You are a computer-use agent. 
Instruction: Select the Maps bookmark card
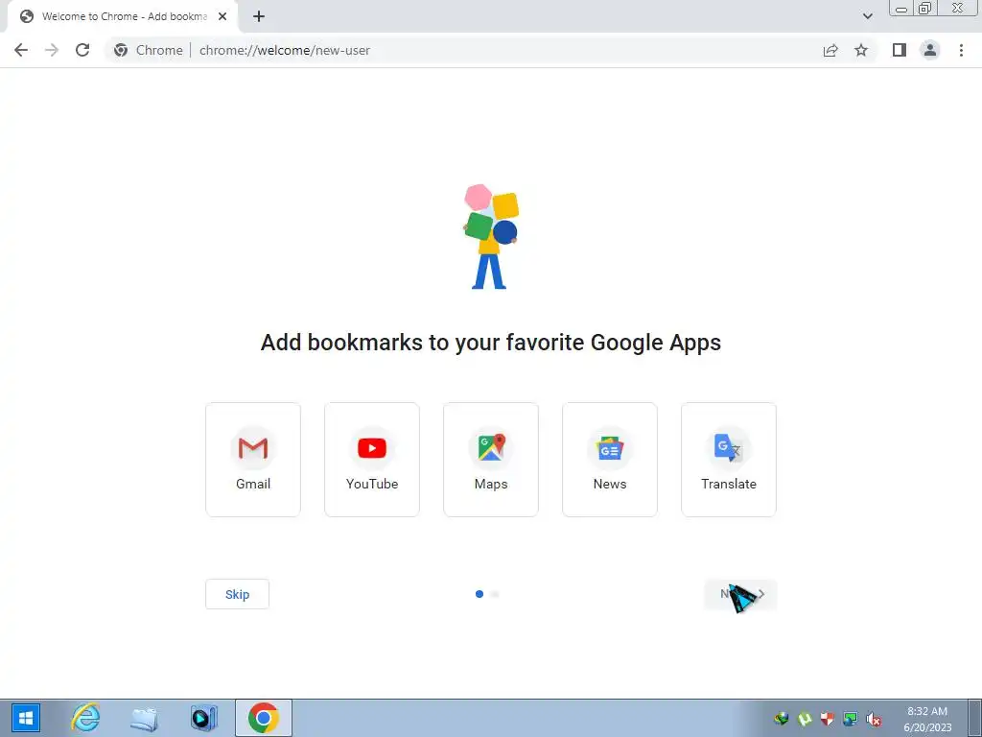click(x=491, y=460)
